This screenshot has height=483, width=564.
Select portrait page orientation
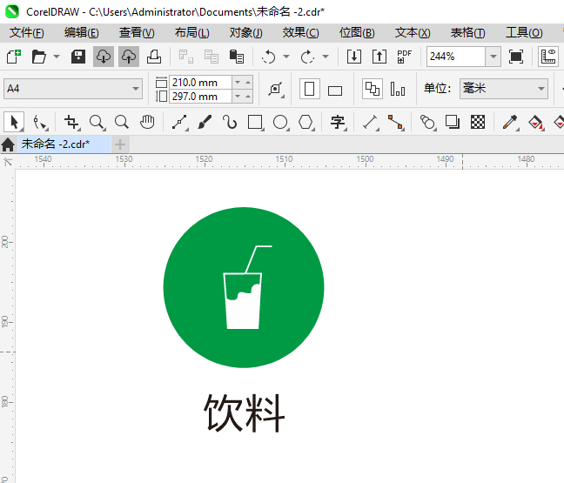(309, 89)
